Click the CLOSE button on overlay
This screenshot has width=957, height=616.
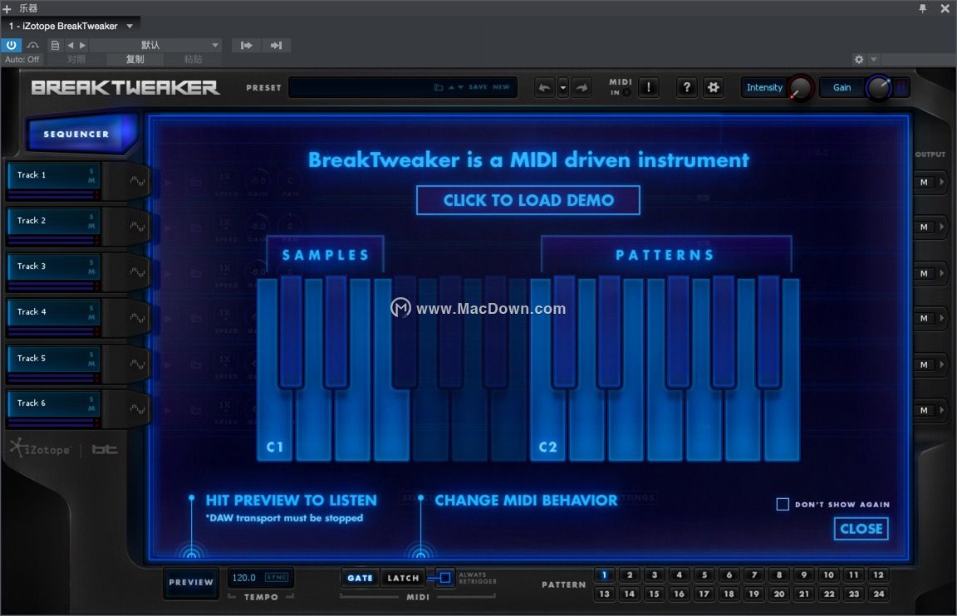861,529
